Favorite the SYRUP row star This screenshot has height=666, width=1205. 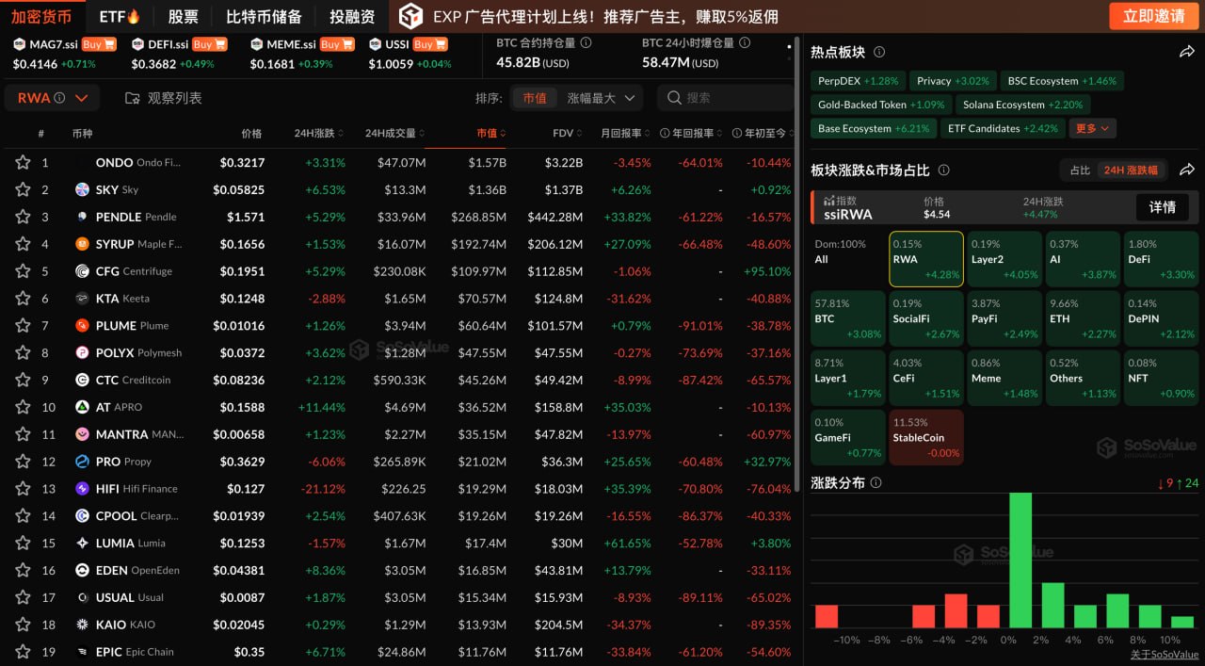click(23, 244)
